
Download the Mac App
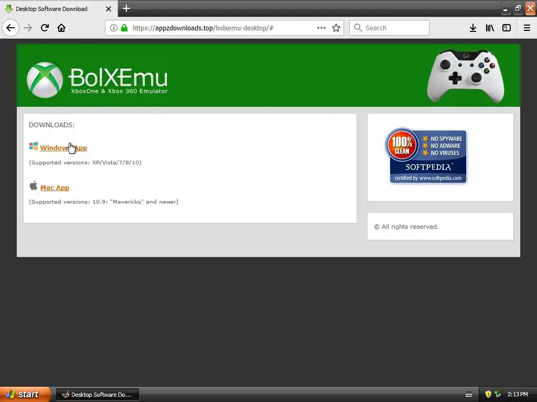pyautogui.click(x=55, y=188)
